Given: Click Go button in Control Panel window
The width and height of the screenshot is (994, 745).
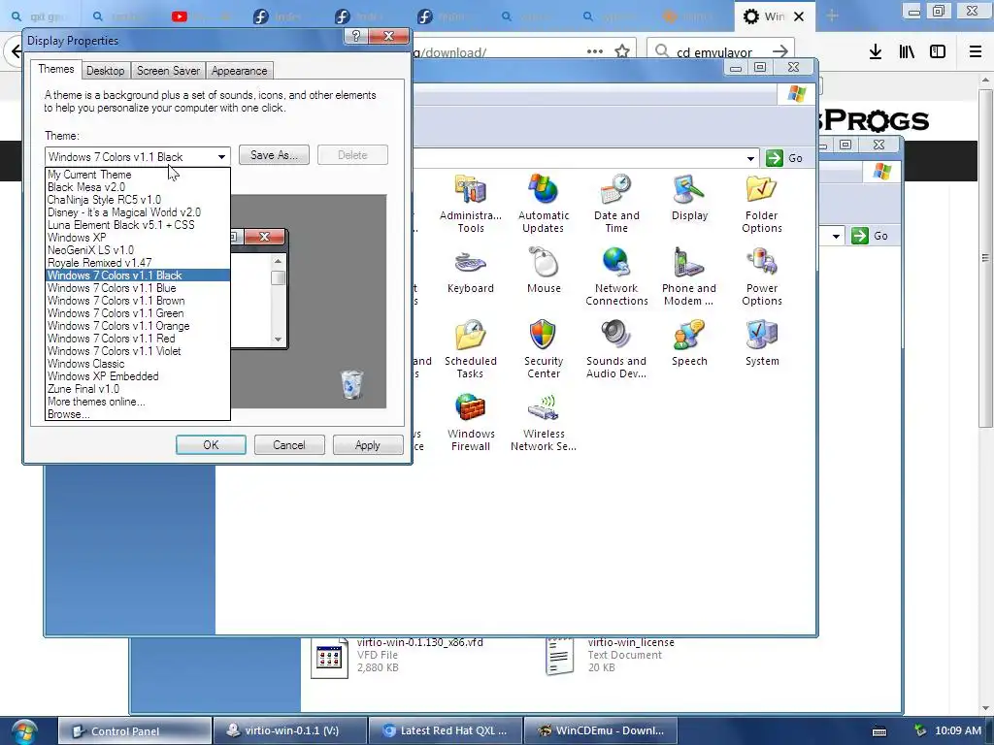Looking at the screenshot, I should [x=785, y=158].
